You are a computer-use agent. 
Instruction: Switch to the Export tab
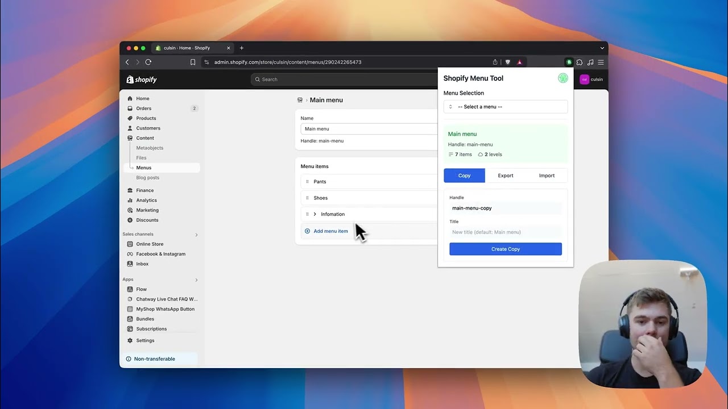click(x=506, y=176)
